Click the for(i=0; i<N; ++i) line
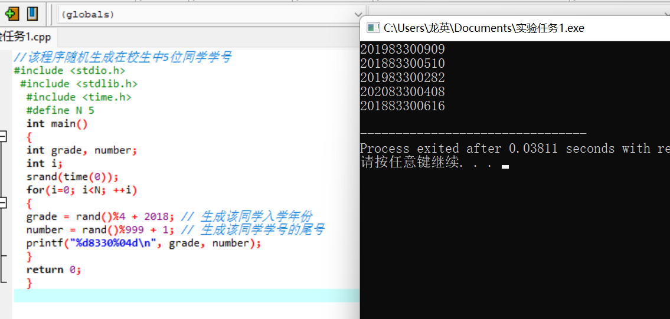The width and height of the screenshot is (670, 319). (x=81, y=190)
